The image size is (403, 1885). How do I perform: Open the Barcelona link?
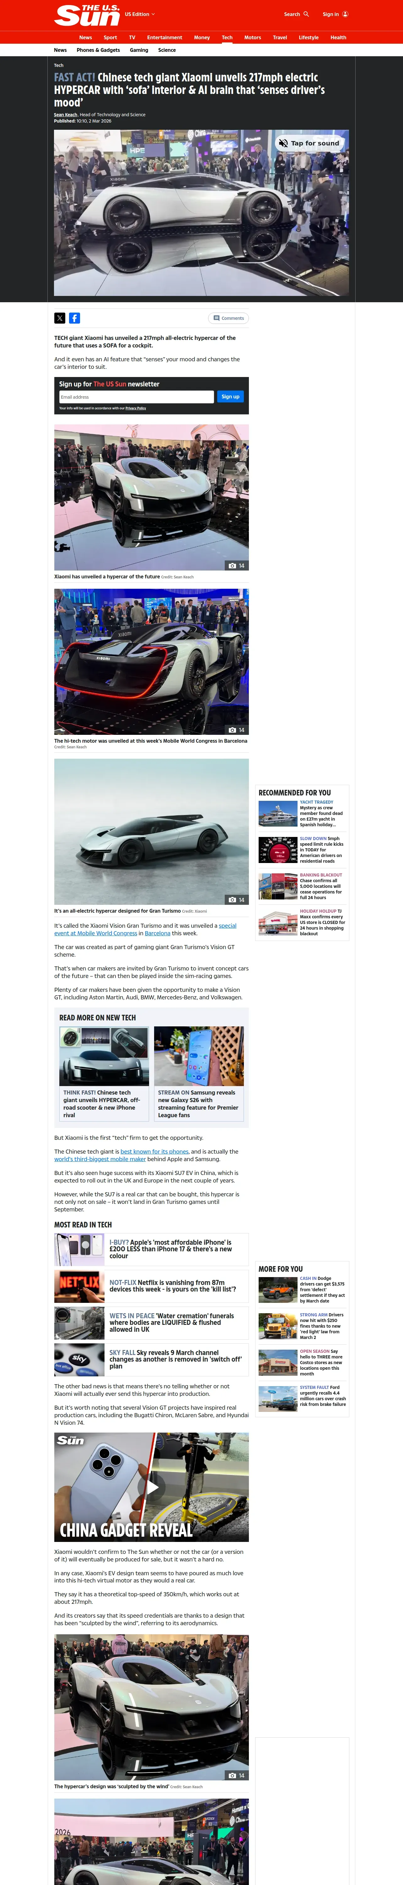tap(157, 933)
